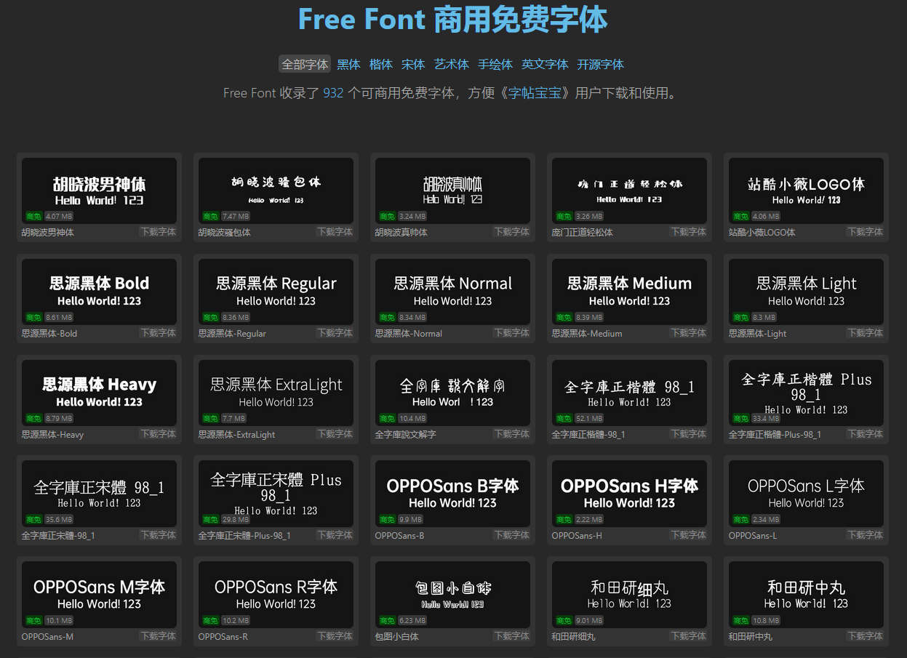Click the Free Font 商用免费字体 page title

coord(452,20)
